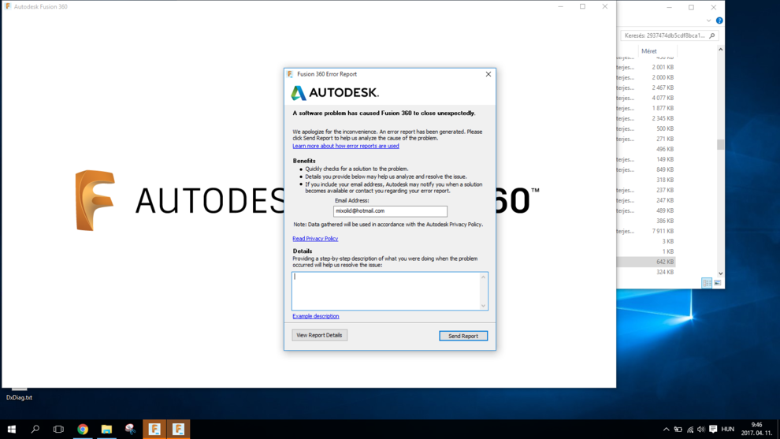Click the details box scroll-up arrow

point(483,277)
